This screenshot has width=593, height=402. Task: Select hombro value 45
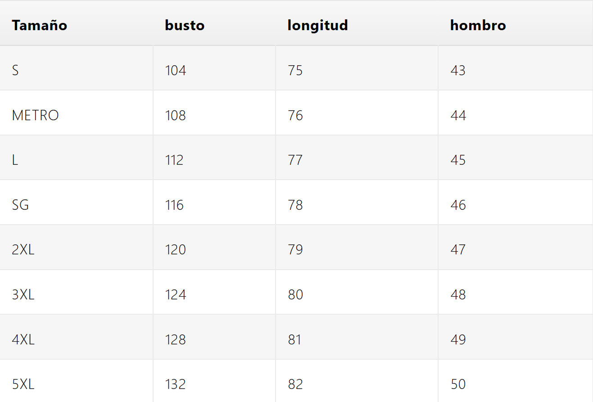pyautogui.click(x=458, y=160)
